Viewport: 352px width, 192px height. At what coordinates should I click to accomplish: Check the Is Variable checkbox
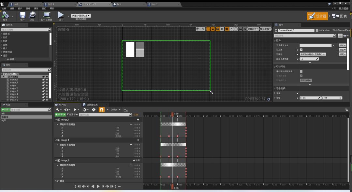point(317,30)
